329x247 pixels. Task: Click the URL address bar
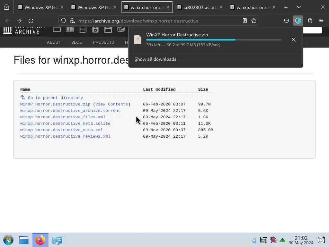pyautogui.click(x=159, y=21)
